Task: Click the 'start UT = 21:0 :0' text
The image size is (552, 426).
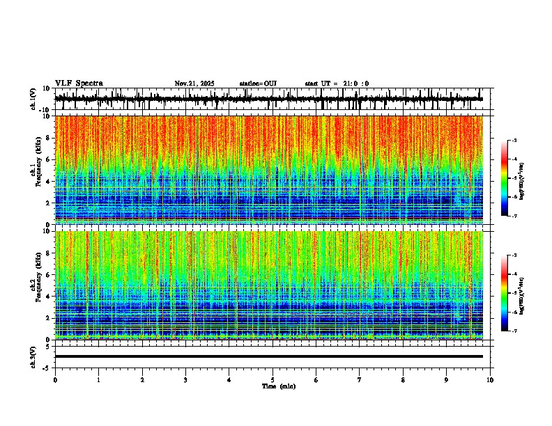Action: (x=337, y=84)
